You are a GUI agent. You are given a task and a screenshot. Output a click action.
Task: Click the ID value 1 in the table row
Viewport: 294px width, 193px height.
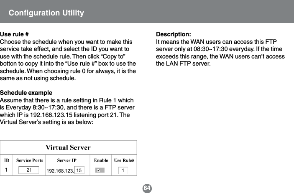[x=6, y=170]
